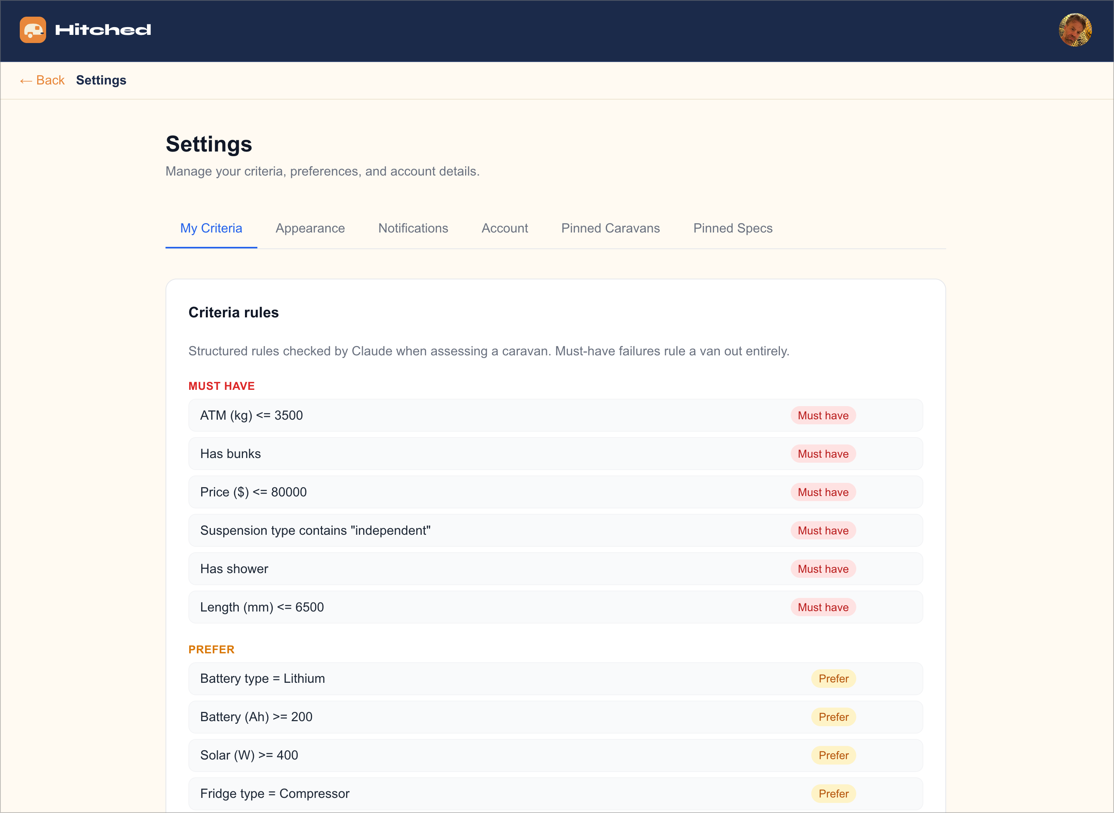The width and height of the screenshot is (1114, 813).
Task: Open the Notifications tab
Action: click(413, 228)
